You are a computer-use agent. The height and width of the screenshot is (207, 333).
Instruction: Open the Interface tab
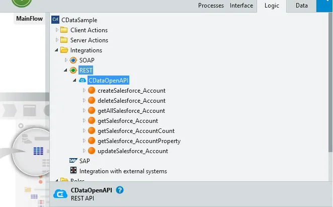(x=241, y=6)
